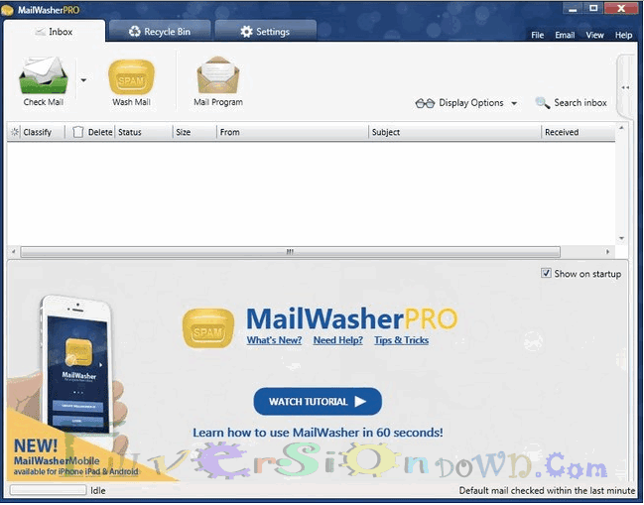644x505 pixels.
Task: Click the Classify column star icon
Action: pyautogui.click(x=15, y=132)
